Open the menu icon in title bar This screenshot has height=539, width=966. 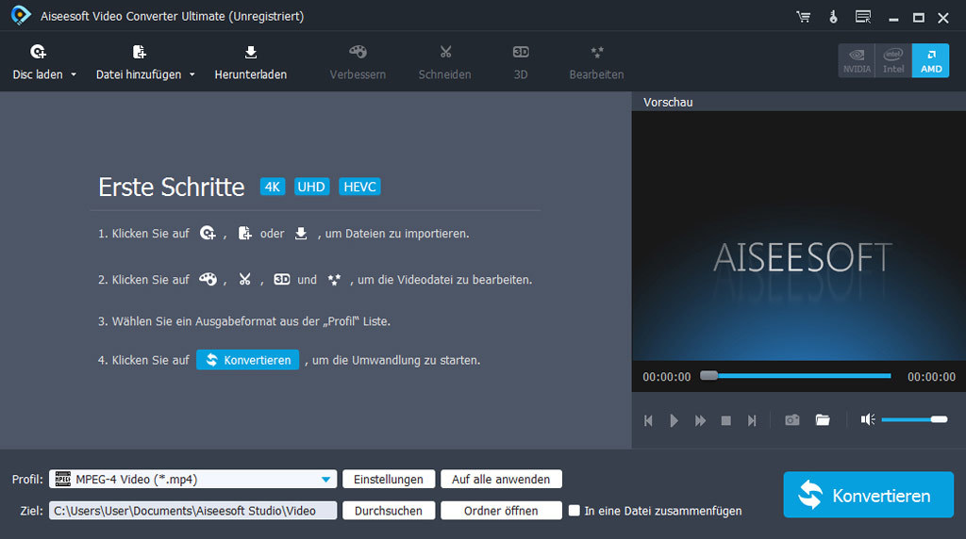[863, 17]
